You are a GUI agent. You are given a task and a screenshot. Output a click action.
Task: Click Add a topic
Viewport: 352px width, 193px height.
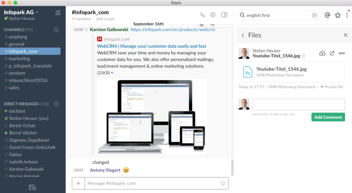[105, 19]
